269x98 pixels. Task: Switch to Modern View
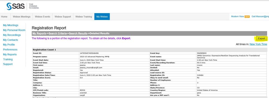click(237, 17)
